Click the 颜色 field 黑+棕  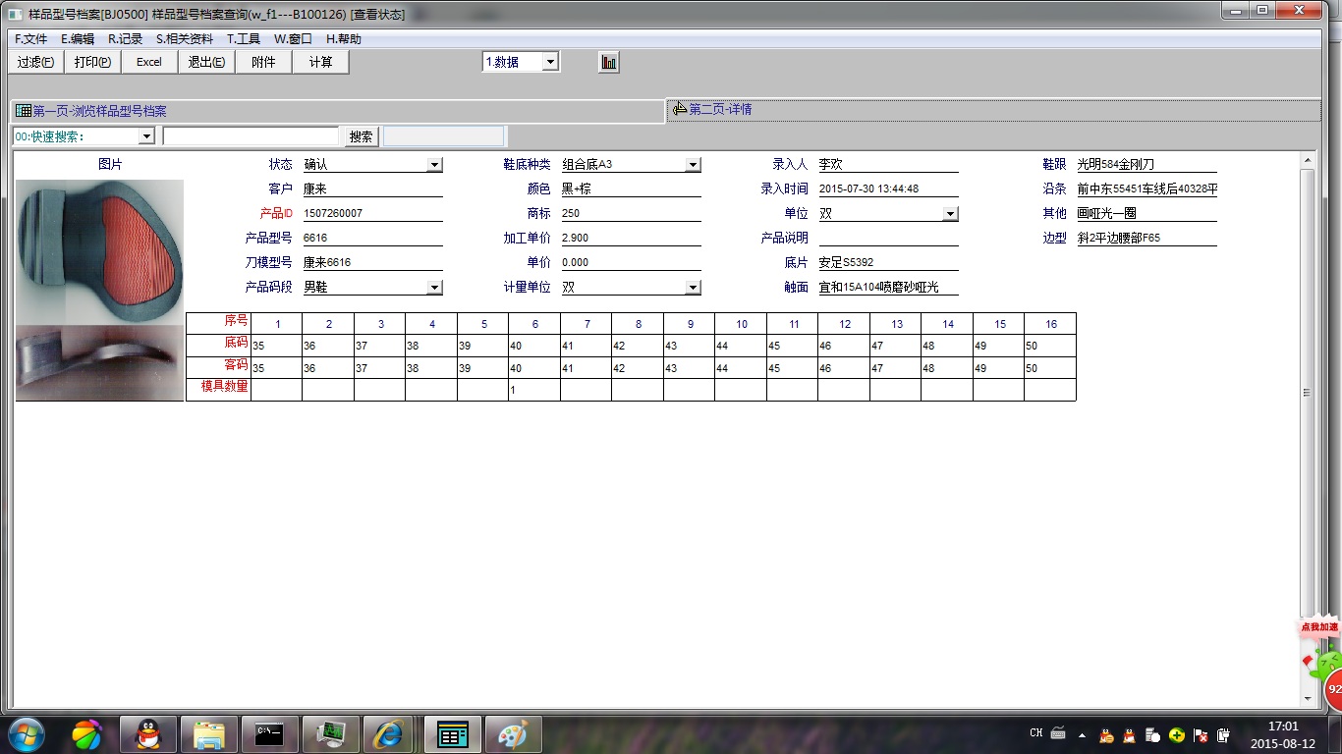click(631, 189)
